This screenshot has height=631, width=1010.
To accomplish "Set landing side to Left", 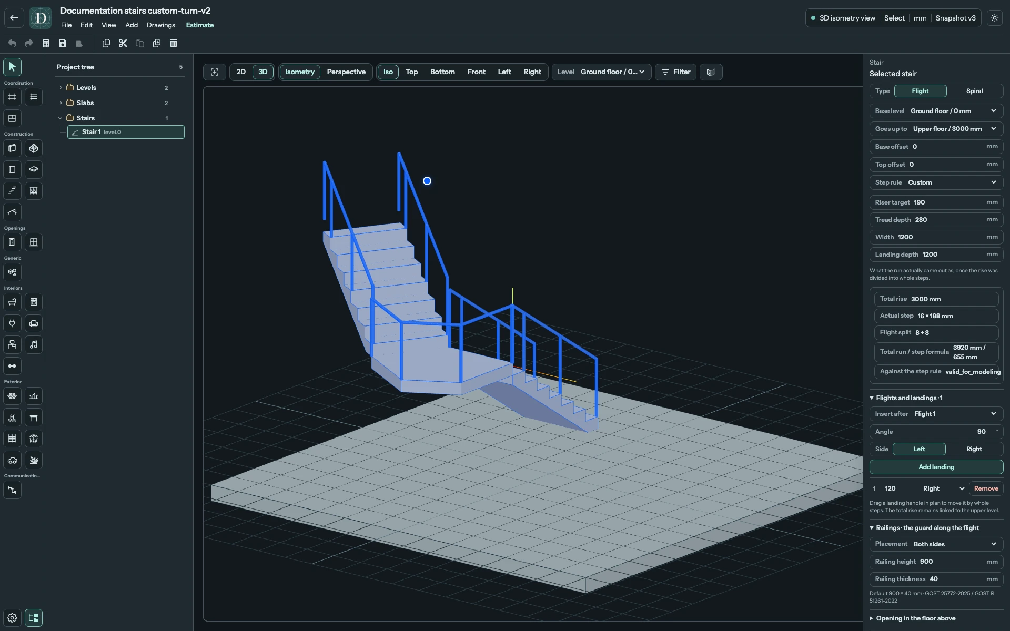I will pos(919,449).
